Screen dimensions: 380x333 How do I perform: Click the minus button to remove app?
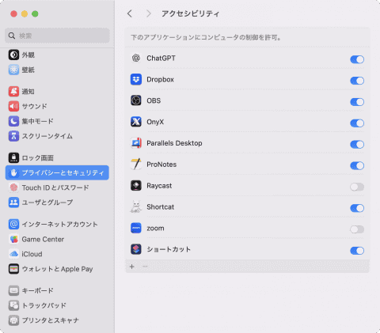145,267
